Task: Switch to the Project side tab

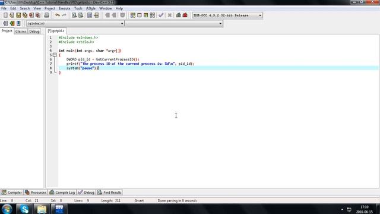Action: (x=7, y=31)
